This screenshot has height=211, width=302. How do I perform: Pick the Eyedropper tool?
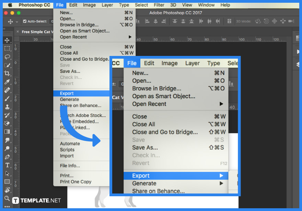tap(7, 82)
